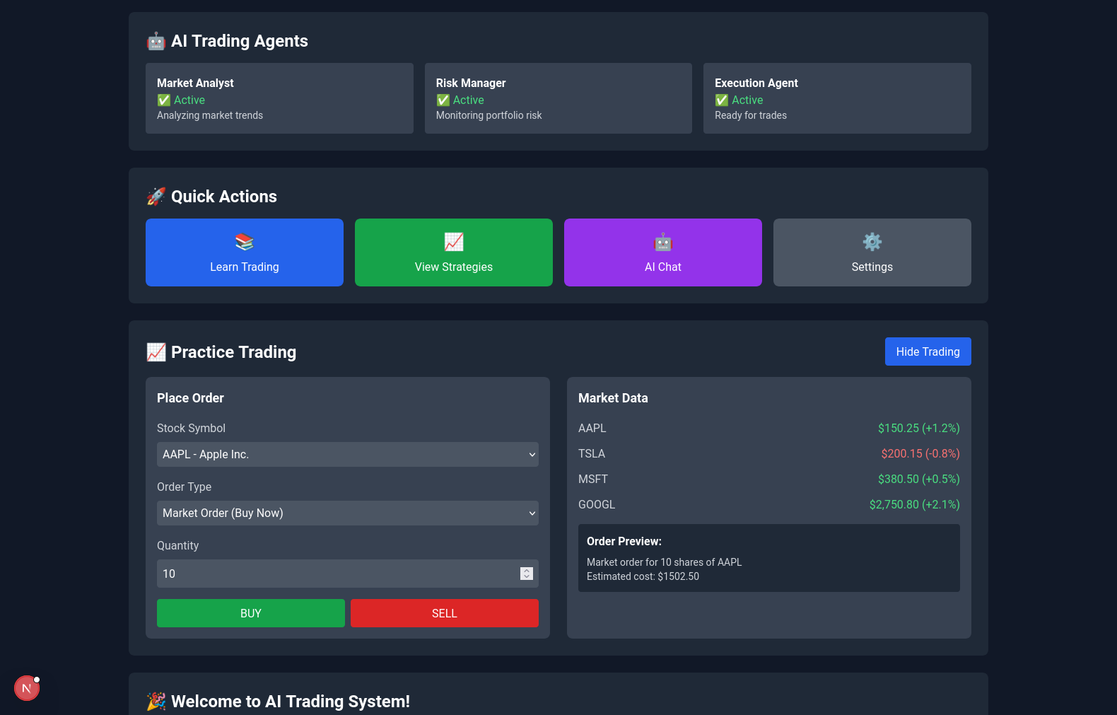Click TSLA price $200.15 (-0.8%)
This screenshot has height=715, width=1117.
(920, 453)
